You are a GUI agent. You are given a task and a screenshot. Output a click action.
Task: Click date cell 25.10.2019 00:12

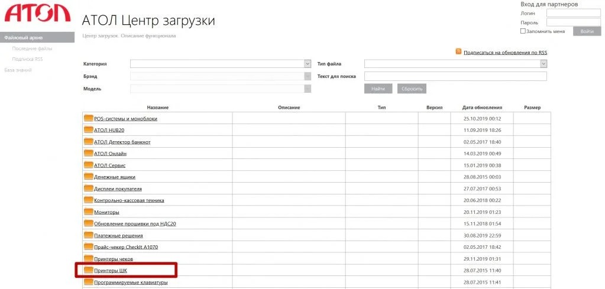click(483, 119)
